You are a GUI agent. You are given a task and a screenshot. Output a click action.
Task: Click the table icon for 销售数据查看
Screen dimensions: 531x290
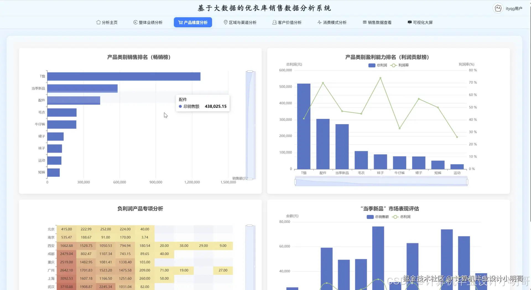point(365,22)
